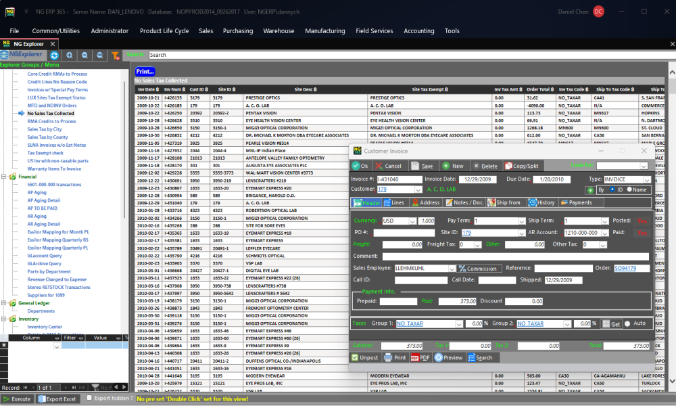Click the refresh icon in NG Explorer toolbar
The image size is (676, 406).
(54, 55)
